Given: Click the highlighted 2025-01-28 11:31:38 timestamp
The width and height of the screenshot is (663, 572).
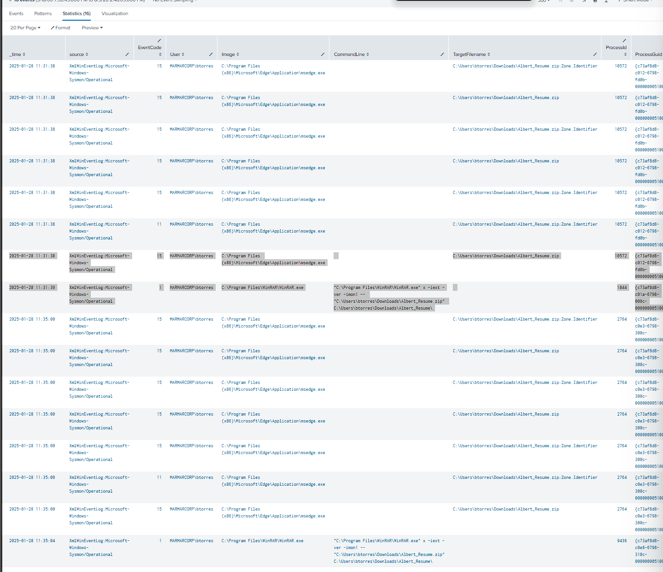Looking at the screenshot, I should (x=33, y=256).
